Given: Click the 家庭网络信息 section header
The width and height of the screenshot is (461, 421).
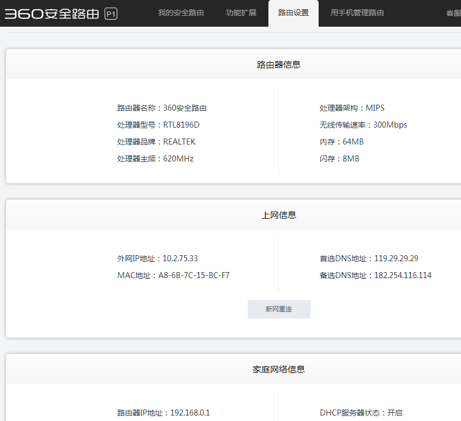Looking at the screenshot, I should pos(278,369).
